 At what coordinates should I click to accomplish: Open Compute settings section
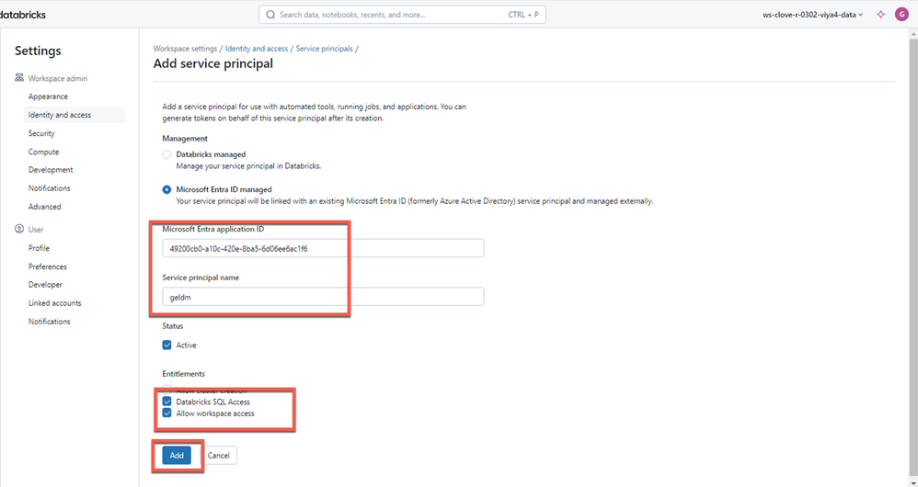[43, 152]
